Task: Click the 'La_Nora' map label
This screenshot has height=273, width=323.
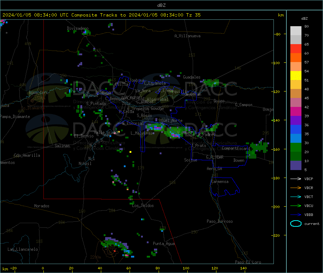Action: click(x=143, y=91)
